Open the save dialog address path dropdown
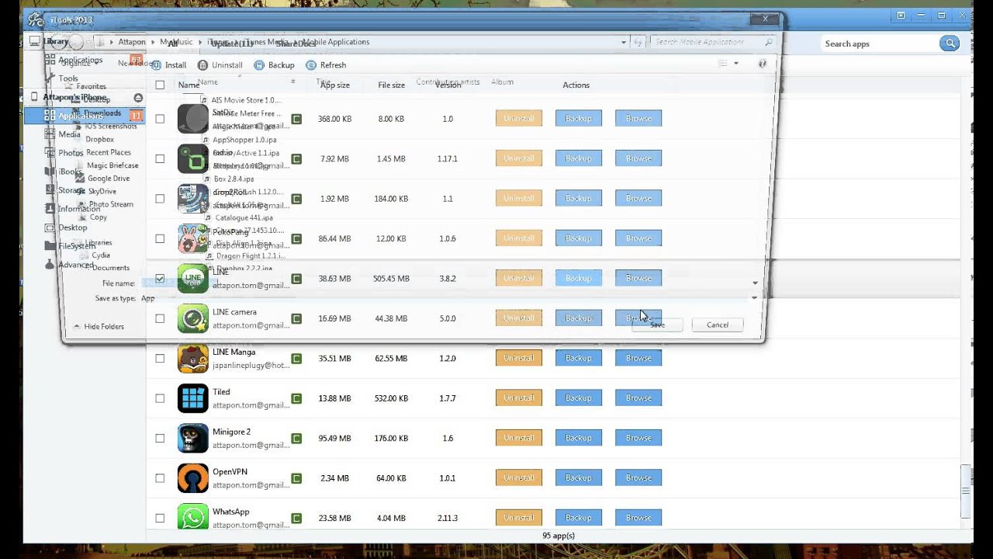The width and height of the screenshot is (993, 559). pyautogui.click(x=624, y=42)
